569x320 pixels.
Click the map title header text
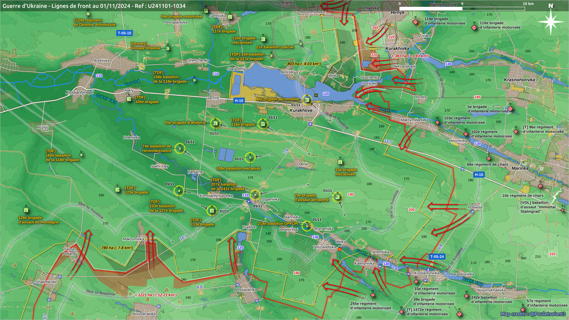pyautogui.click(x=94, y=6)
